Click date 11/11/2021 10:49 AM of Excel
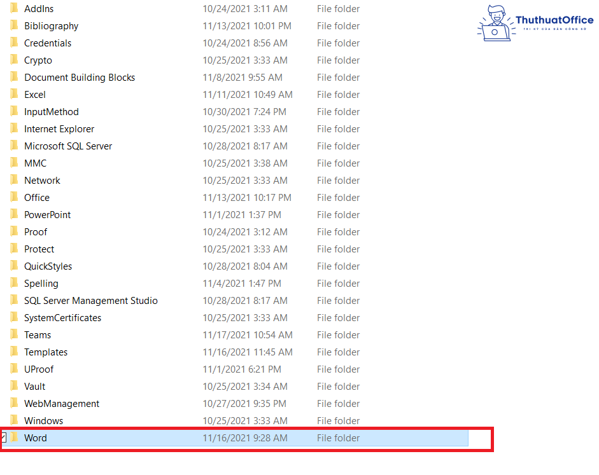 pyautogui.click(x=247, y=95)
